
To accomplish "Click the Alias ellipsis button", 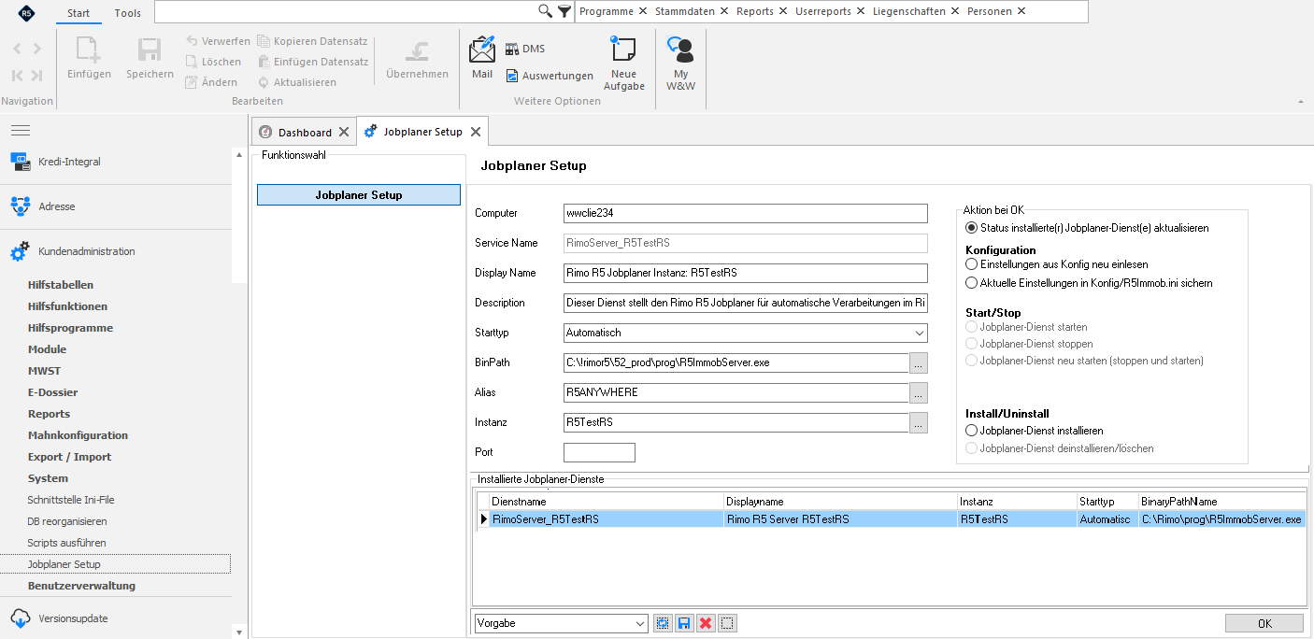I will point(919,392).
